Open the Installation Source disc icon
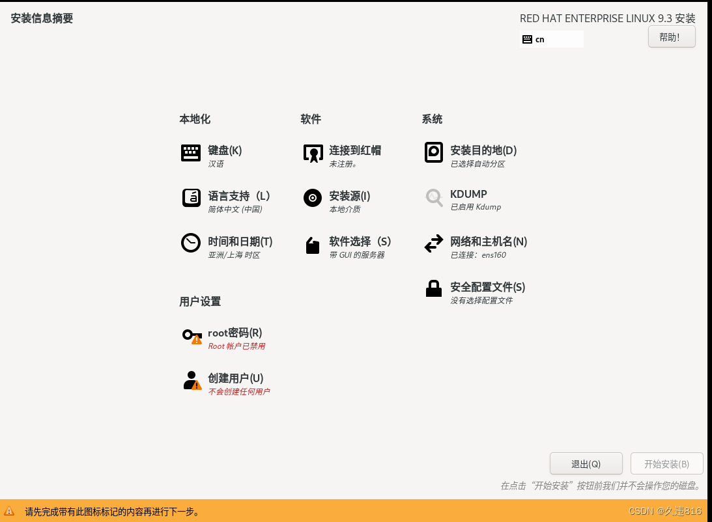 click(313, 198)
